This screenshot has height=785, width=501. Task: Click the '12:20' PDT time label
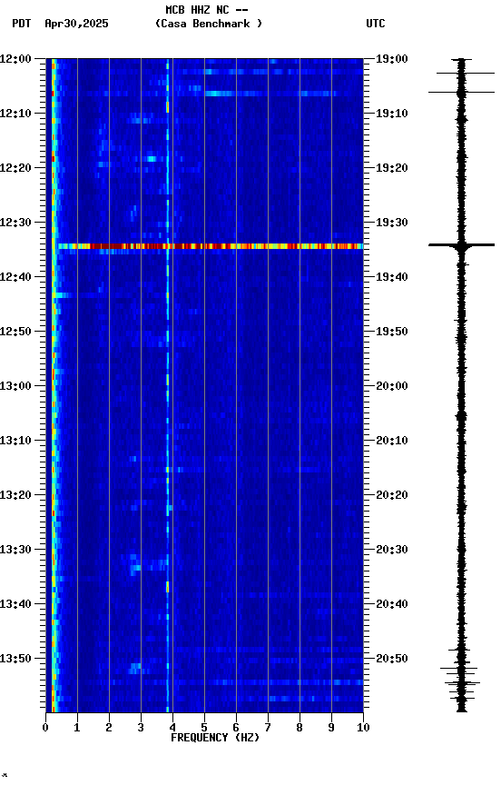pos(15,168)
